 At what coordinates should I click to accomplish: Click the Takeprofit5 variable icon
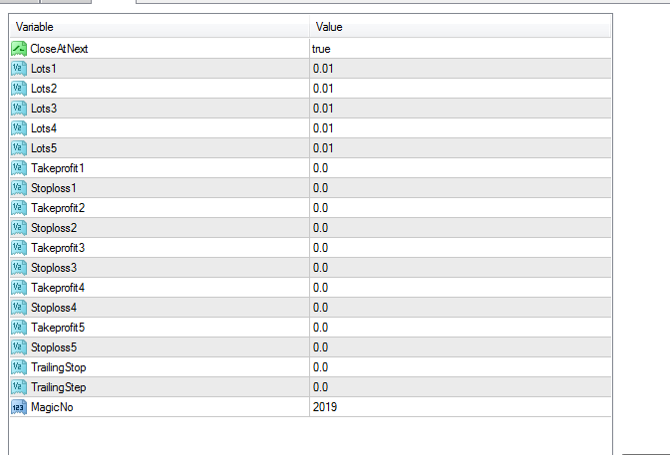tap(19, 328)
